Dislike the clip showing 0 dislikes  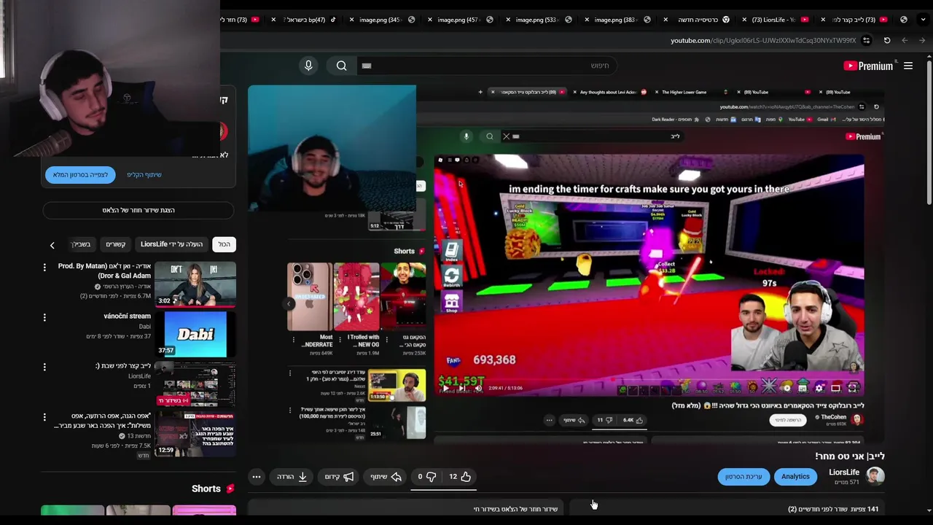coord(427,476)
